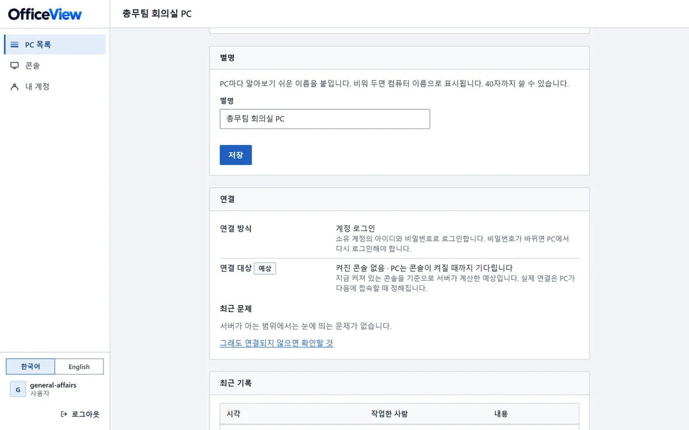Click the 사용자 role label
The image size is (689, 430).
pos(40,394)
